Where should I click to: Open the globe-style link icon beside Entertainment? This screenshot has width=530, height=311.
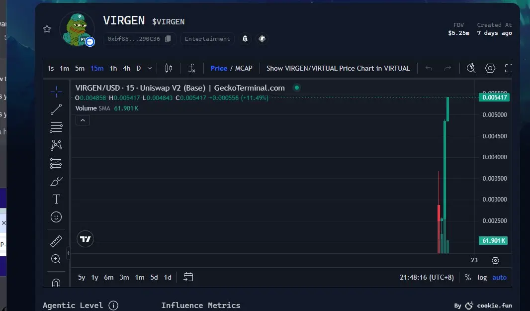point(262,39)
